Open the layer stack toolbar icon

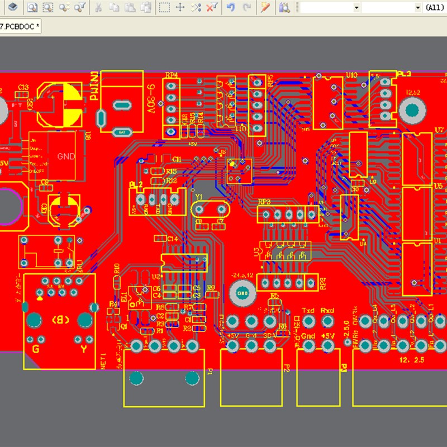click(13, 7)
